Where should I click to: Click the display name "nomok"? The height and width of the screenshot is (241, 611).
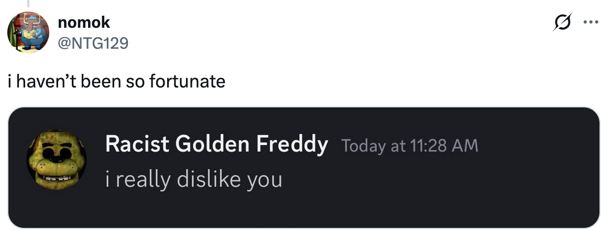click(84, 23)
